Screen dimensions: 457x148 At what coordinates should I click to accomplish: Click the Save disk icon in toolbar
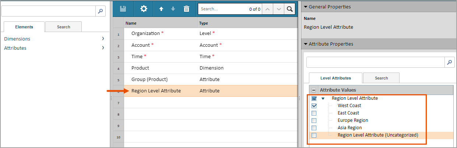click(x=123, y=9)
